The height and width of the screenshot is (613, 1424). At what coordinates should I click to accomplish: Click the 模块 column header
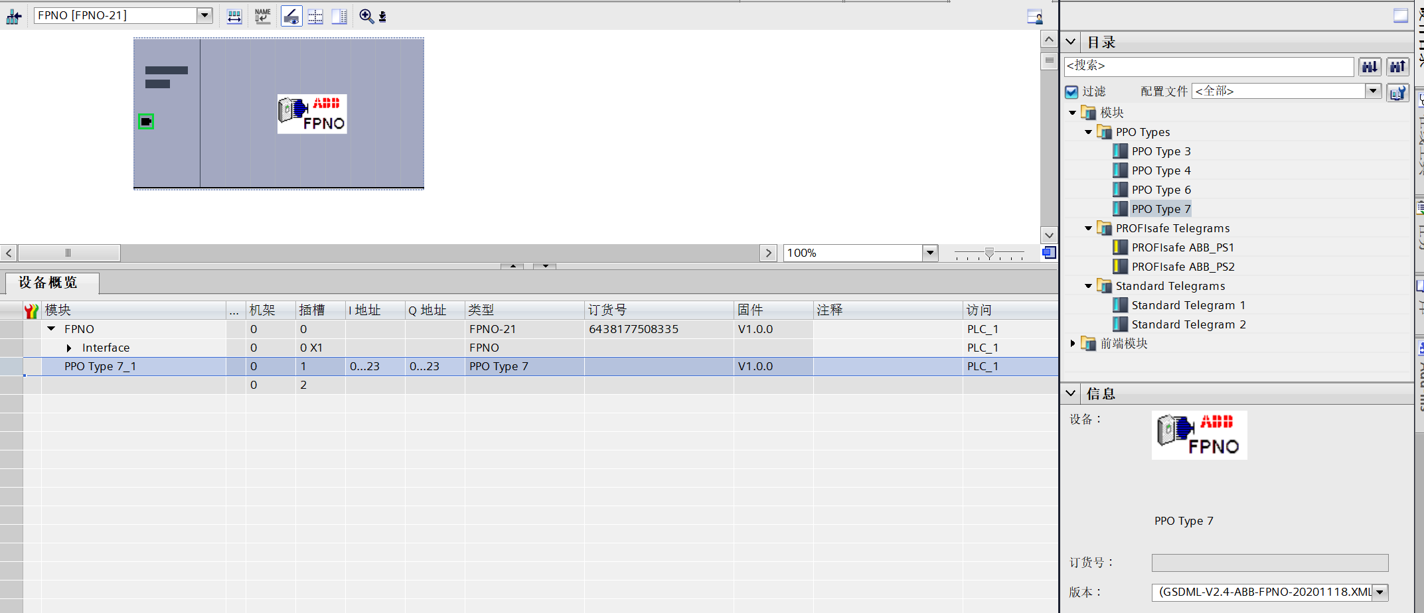tap(134, 310)
